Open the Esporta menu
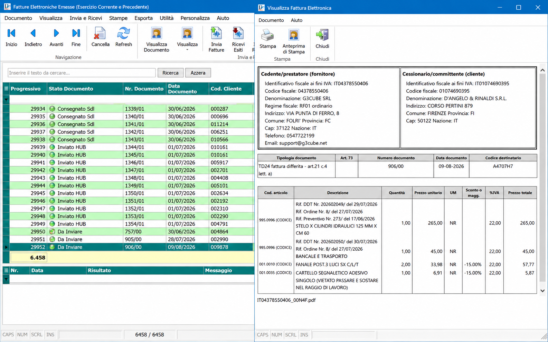 143,18
